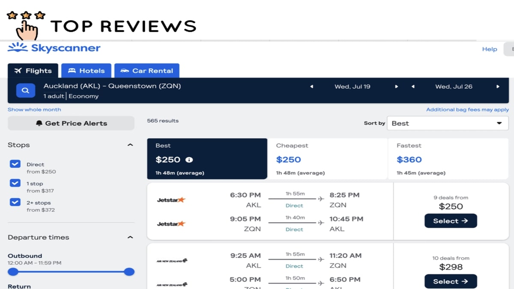Switch to the Hotels tab
514x289 pixels.
tap(86, 71)
